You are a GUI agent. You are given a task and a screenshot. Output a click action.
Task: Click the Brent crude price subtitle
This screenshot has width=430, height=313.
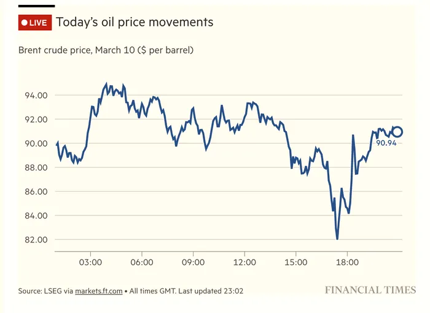106,50
